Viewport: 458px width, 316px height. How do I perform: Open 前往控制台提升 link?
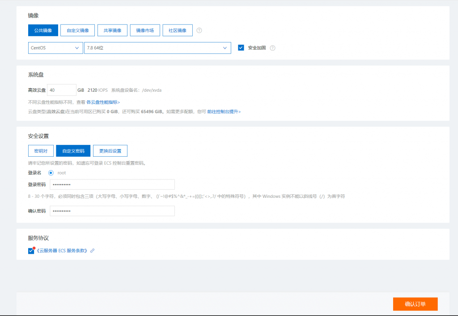pos(224,111)
